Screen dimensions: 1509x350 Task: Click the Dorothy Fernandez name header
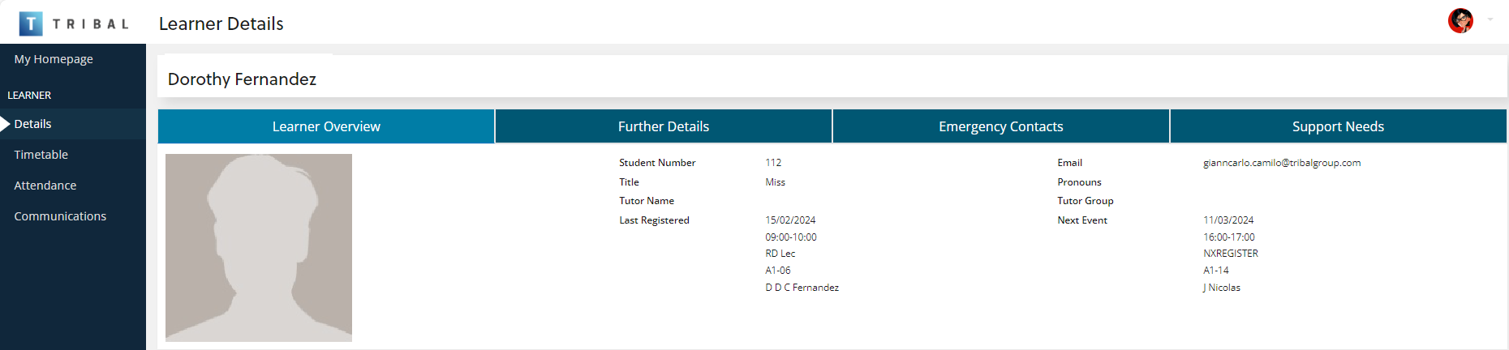(242, 79)
